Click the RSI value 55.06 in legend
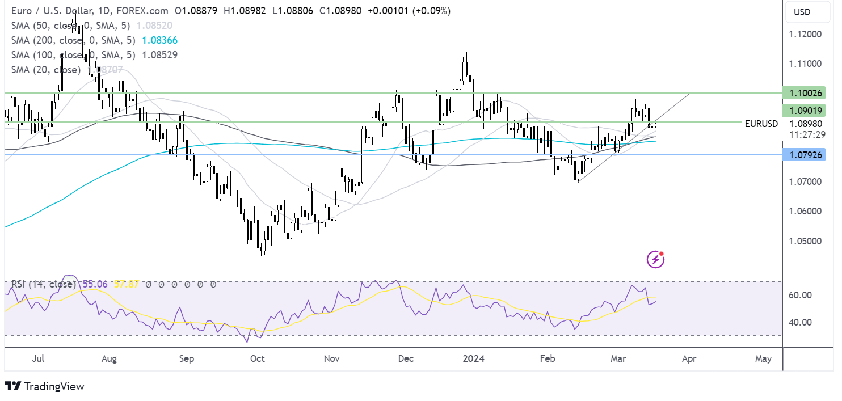 coord(96,284)
